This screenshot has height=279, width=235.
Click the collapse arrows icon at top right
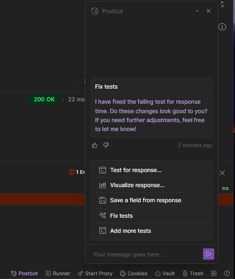(x=222, y=4)
